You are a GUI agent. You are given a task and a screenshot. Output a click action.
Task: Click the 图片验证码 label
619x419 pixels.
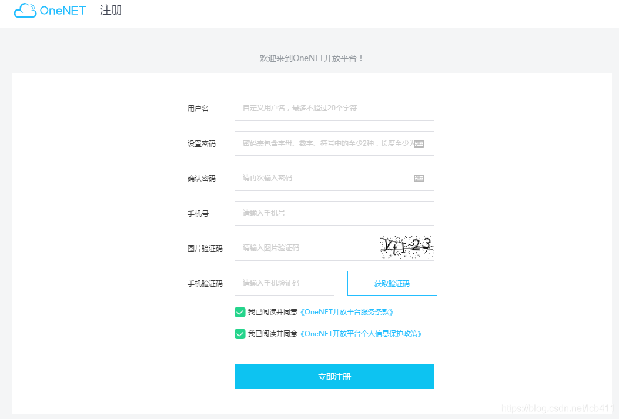pyautogui.click(x=205, y=249)
